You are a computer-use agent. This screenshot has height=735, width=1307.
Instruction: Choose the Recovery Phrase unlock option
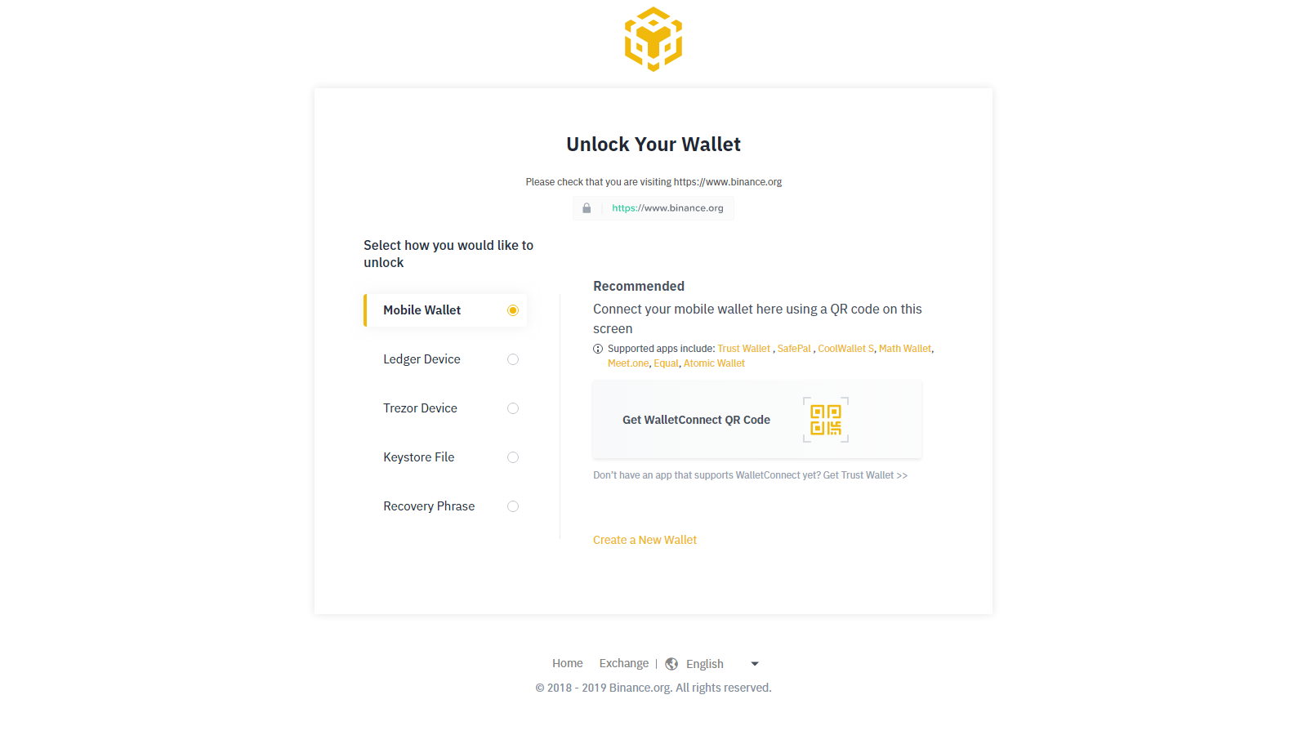tap(445, 506)
